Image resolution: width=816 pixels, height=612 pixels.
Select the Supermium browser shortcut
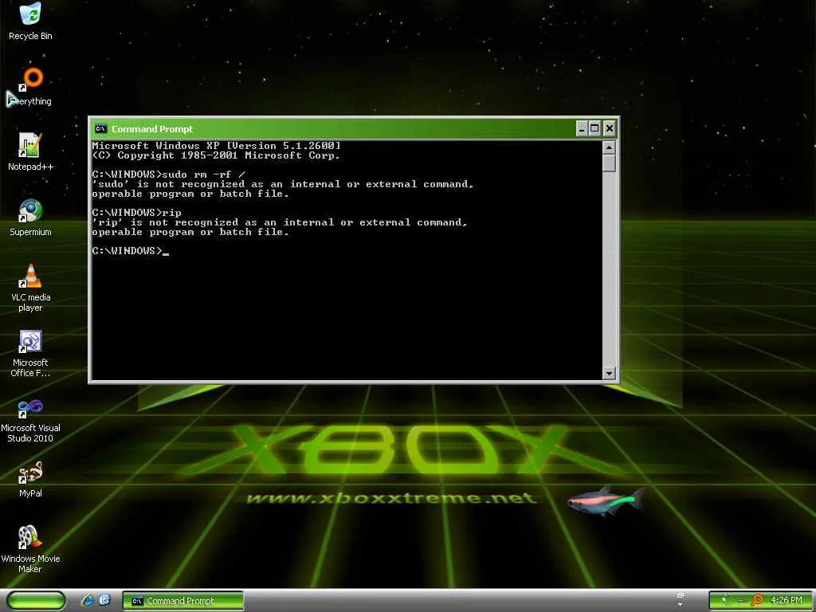pos(30,218)
